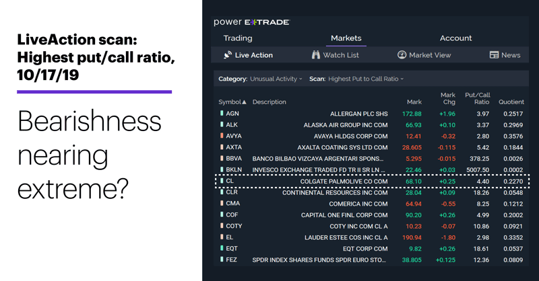Open the Account tab
The image size is (539, 281).
click(x=456, y=38)
